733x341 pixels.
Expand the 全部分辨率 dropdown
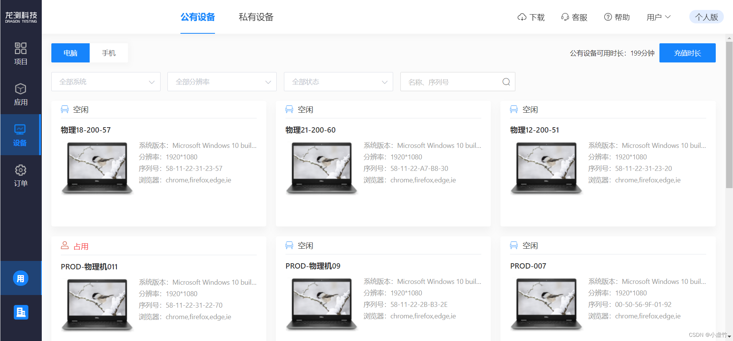[222, 82]
